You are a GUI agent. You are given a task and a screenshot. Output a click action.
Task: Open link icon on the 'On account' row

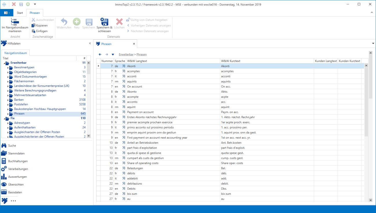[x=124, y=87]
